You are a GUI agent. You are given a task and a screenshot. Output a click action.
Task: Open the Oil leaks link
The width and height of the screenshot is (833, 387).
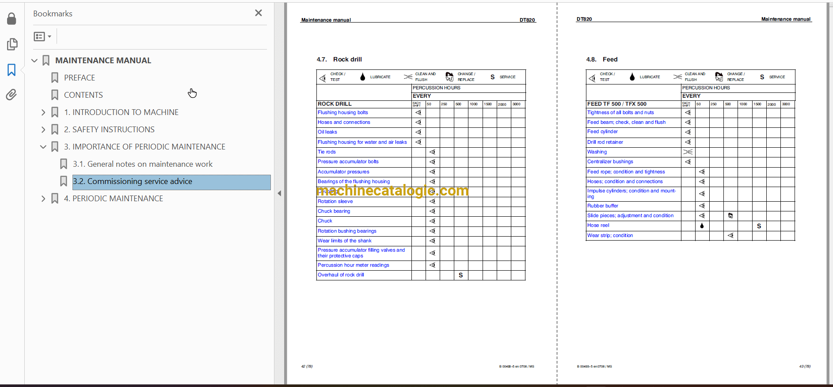pos(327,132)
